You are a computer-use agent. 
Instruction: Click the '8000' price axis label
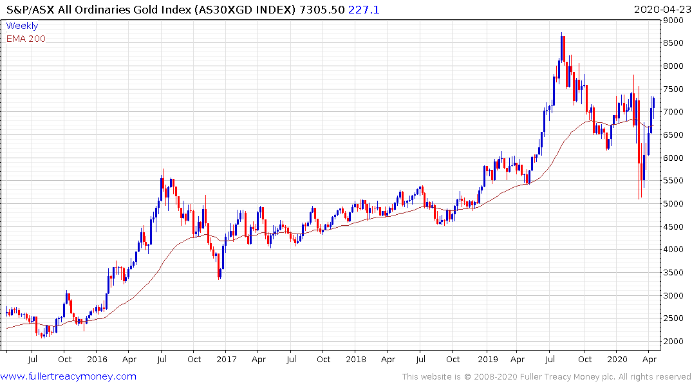tap(673, 66)
